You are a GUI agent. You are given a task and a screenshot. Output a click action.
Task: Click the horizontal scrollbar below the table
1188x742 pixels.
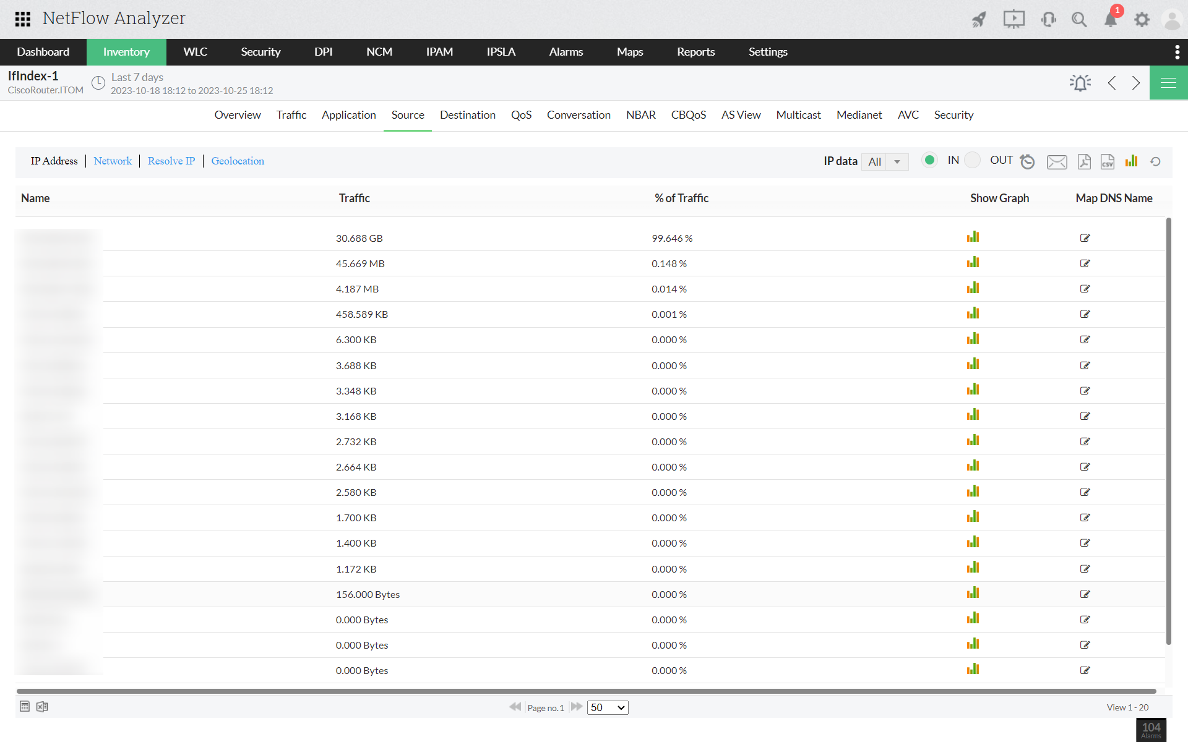[x=586, y=691]
